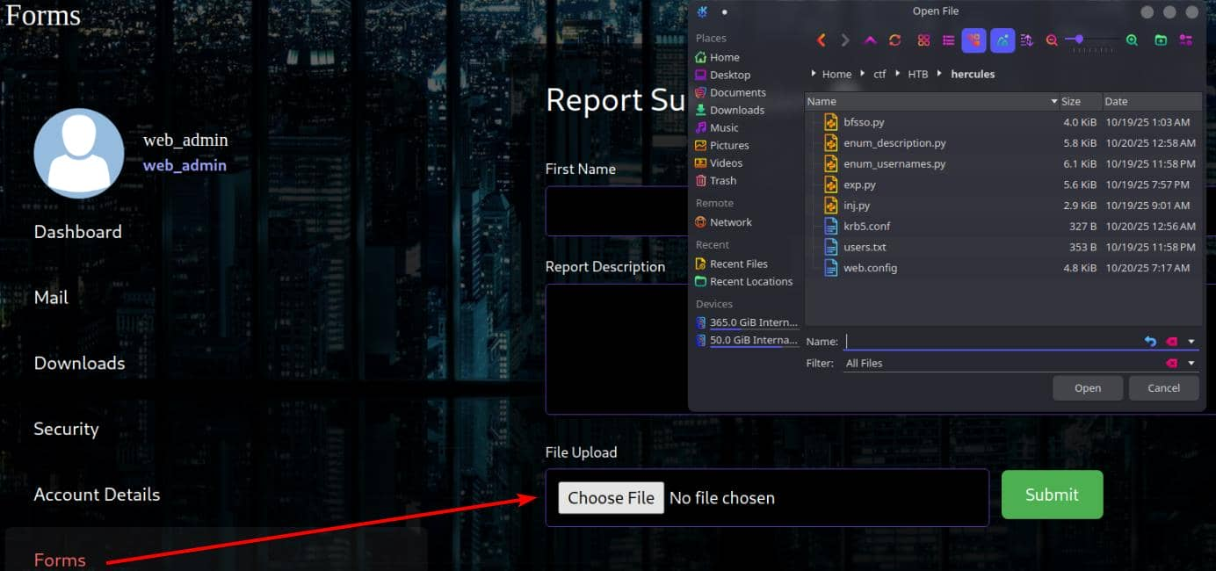This screenshot has height=571, width=1216.
Task: Open Dashboard in the left sidebar
Action: point(77,232)
